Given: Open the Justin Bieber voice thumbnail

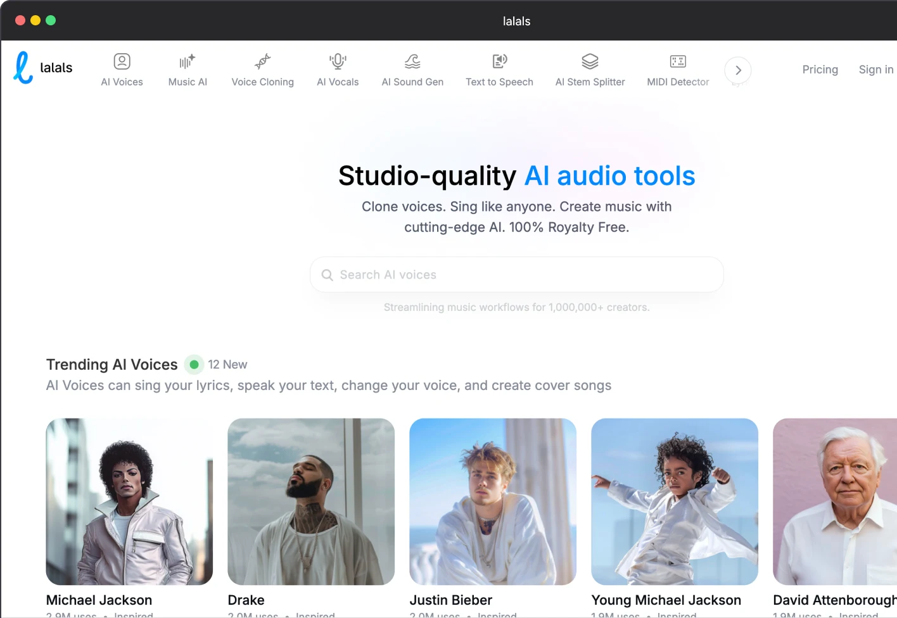Looking at the screenshot, I should coord(493,501).
